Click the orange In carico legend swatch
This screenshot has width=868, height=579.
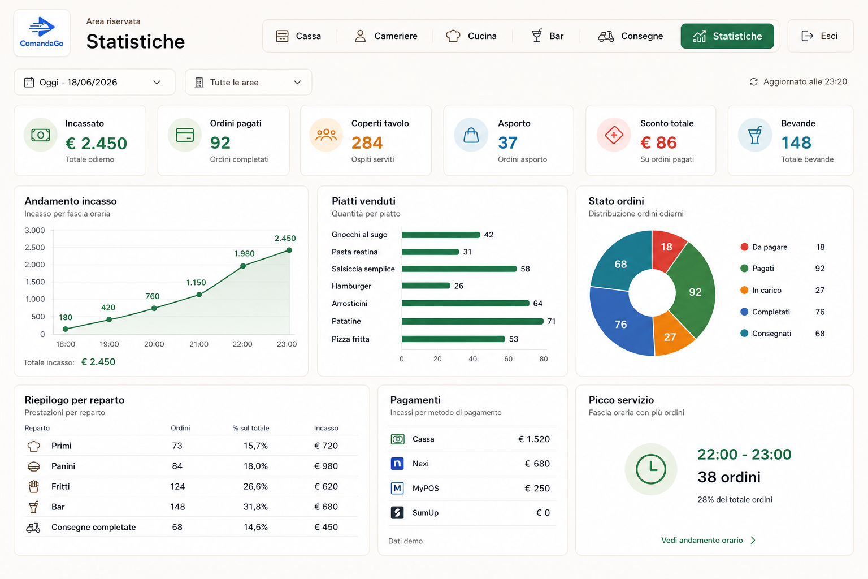point(744,290)
